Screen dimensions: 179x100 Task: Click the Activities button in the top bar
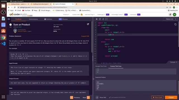point(4,1)
